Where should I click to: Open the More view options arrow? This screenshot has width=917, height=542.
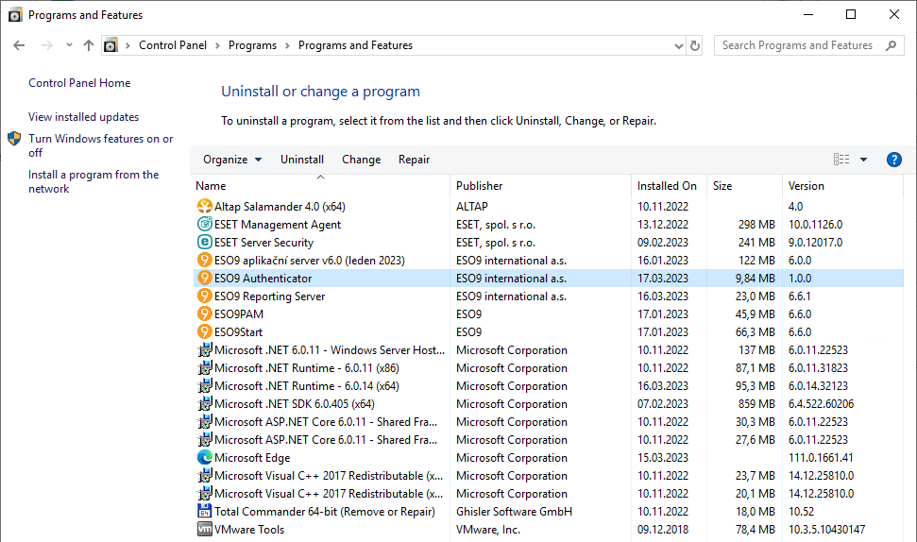(x=863, y=160)
